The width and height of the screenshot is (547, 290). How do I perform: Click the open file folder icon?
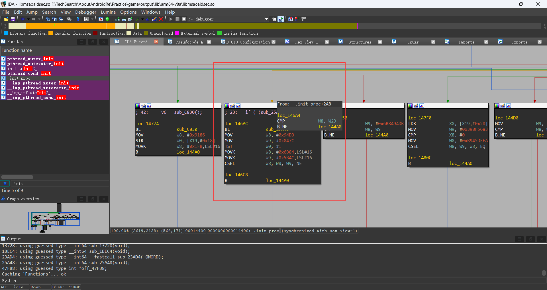click(6, 19)
